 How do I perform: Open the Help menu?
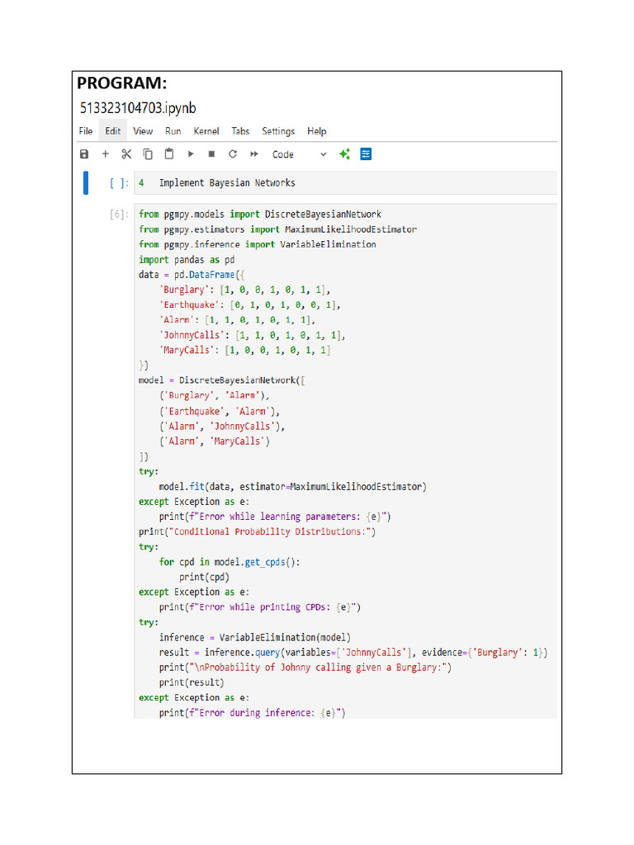[317, 131]
